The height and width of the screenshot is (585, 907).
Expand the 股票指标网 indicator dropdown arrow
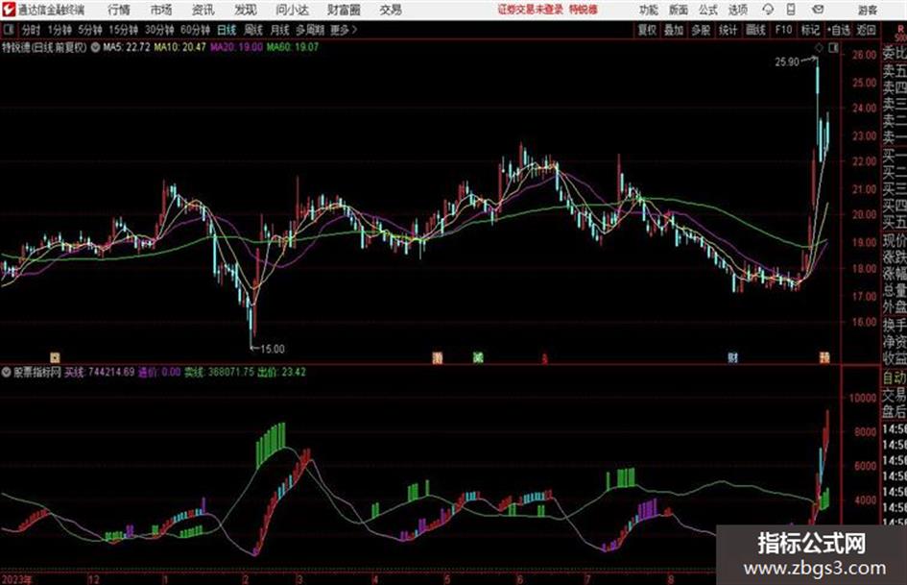[x=7, y=373]
